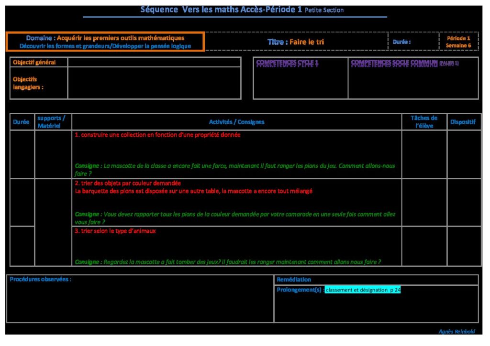Select the orange 'Domaine' box
The height and width of the screenshot is (346, 490).
(x=105, y=42)
